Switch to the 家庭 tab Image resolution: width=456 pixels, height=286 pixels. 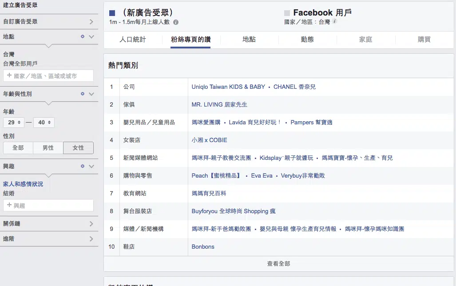click(365, 40)
